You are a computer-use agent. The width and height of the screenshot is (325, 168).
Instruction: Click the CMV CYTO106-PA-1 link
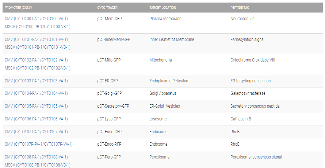click(36, 119)
